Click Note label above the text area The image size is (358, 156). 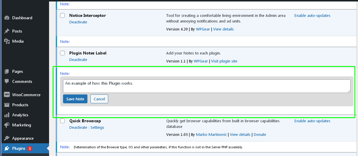pyautogui.click(x=65, y=73)
